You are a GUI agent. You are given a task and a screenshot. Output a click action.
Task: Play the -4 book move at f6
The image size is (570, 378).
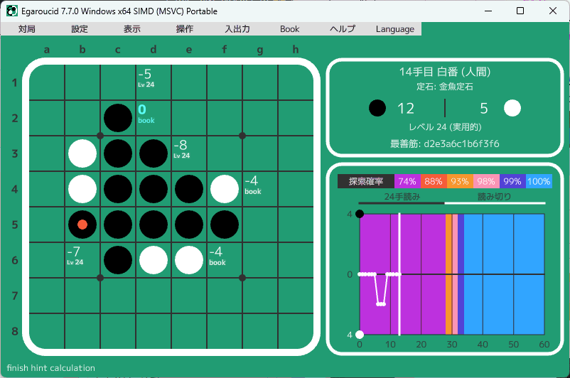(225, 260)
